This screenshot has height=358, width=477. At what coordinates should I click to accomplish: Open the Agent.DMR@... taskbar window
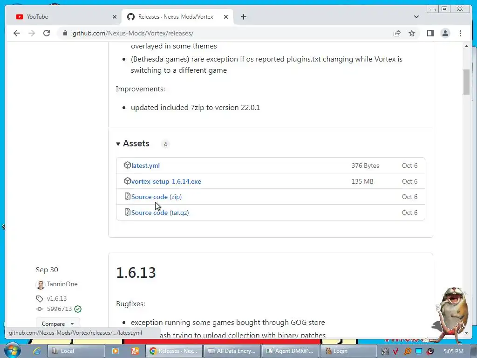pyautogui.click(x=290, y=351)
